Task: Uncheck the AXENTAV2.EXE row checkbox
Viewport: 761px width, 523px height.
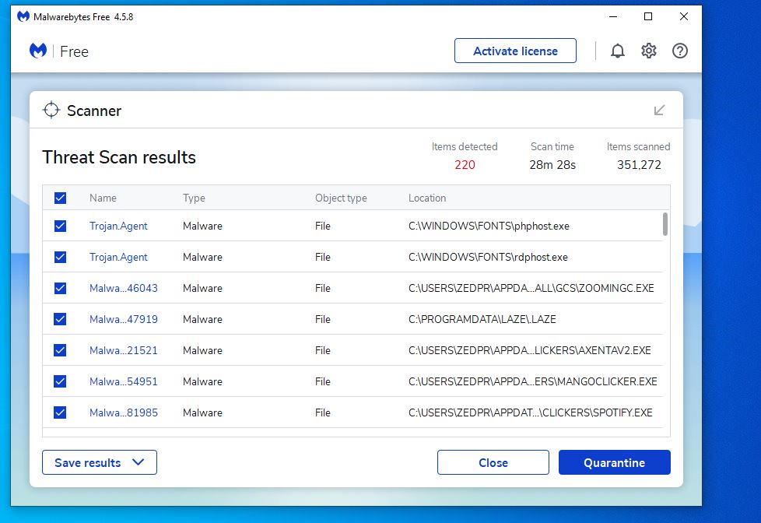Action: 60,350
